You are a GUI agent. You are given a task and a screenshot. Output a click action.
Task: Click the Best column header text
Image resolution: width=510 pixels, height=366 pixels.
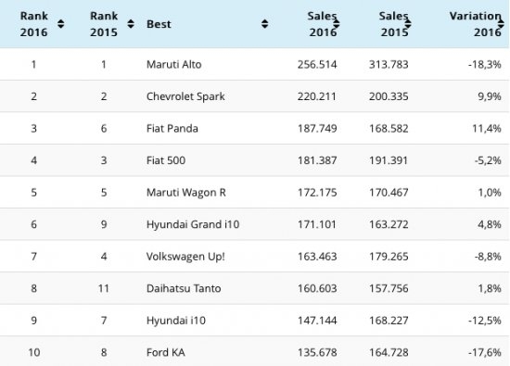point(159,24)
